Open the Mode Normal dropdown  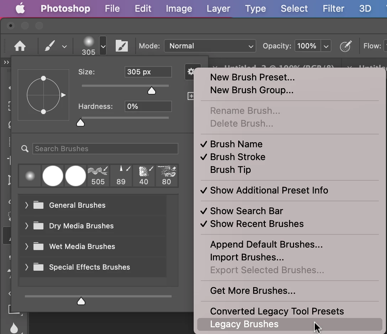coord(210,46)
